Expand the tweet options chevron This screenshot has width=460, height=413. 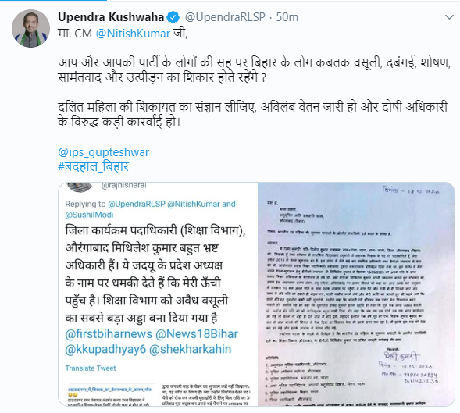[449, 17]
